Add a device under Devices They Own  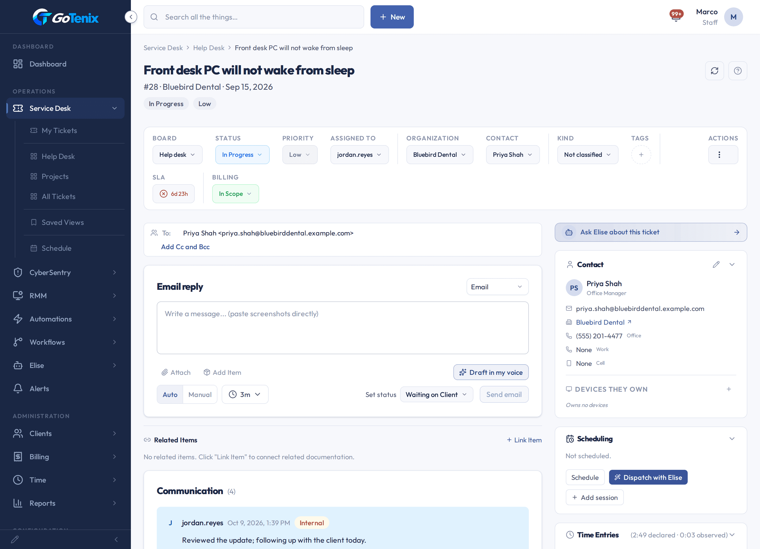click(x=729, y=389)
